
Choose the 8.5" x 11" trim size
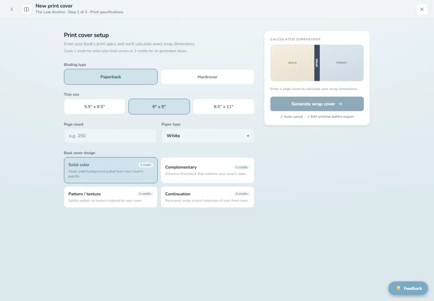point(224,106)
